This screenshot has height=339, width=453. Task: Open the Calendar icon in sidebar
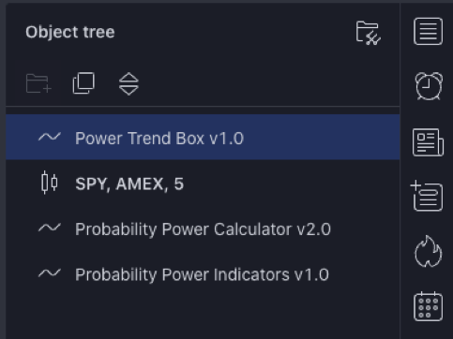(428, 306)
